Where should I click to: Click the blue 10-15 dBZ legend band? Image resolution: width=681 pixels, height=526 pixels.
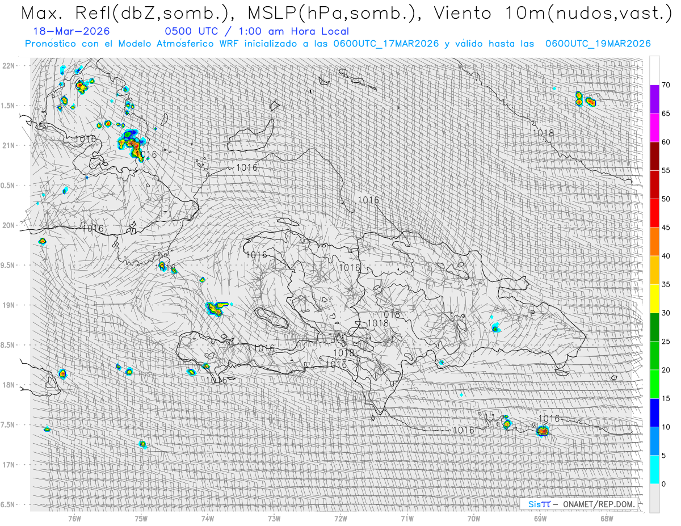(x=654, y=413)
